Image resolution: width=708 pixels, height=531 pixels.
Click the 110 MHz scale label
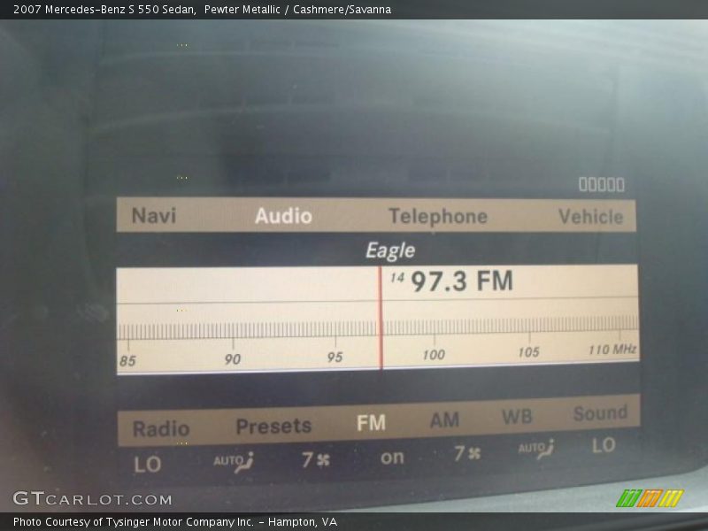pyautogui.click(x=612, y=349)
